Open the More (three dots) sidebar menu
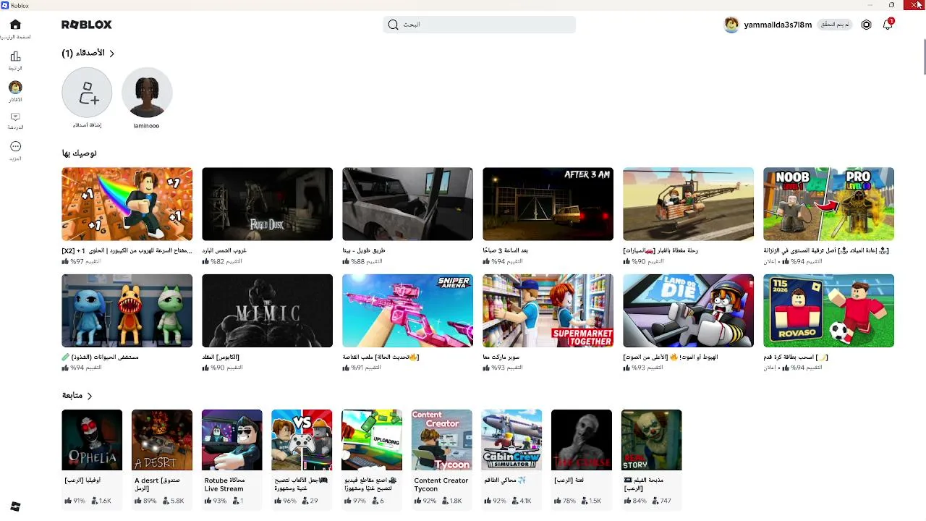Screen dimensions: 926x521 coord(15,146)
